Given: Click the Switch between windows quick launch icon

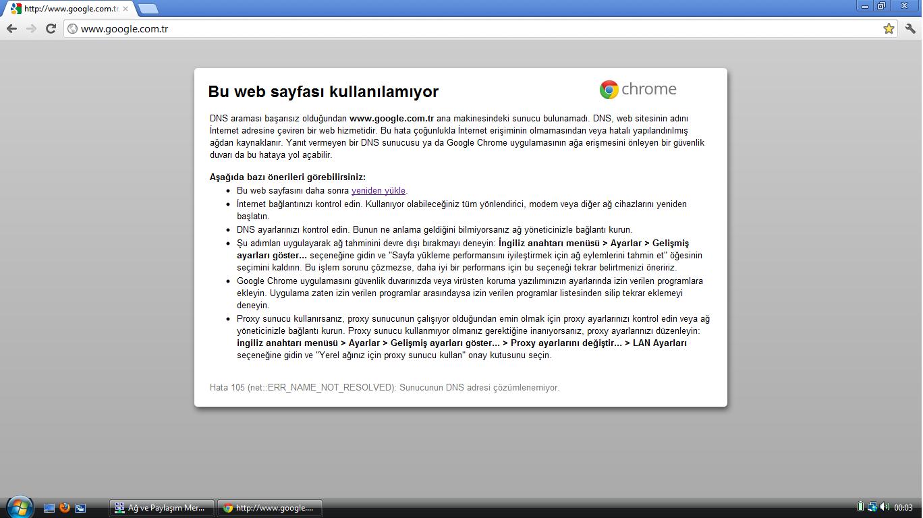Looking at the screenshot, I should 80,508.
